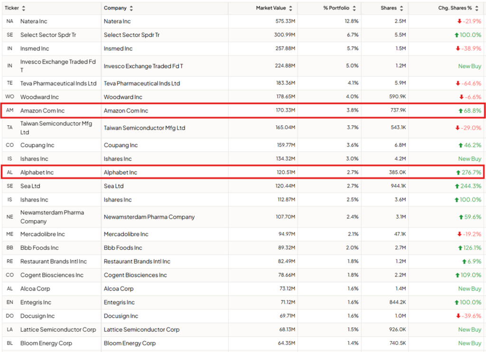
Task: Click the sort arrows next to Ticker header
Action: point(24,8)
